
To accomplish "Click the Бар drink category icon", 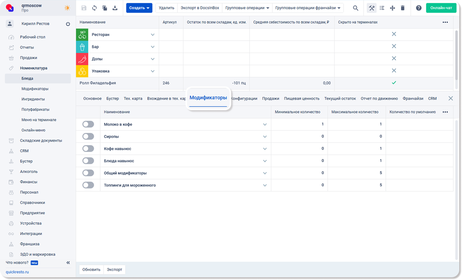I will pos(82,47).
